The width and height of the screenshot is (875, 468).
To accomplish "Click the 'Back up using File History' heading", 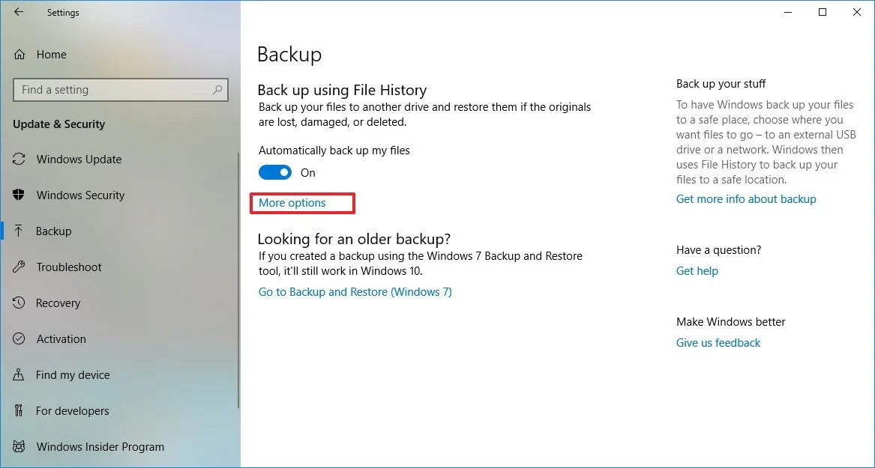I will [x=342, y=91].
